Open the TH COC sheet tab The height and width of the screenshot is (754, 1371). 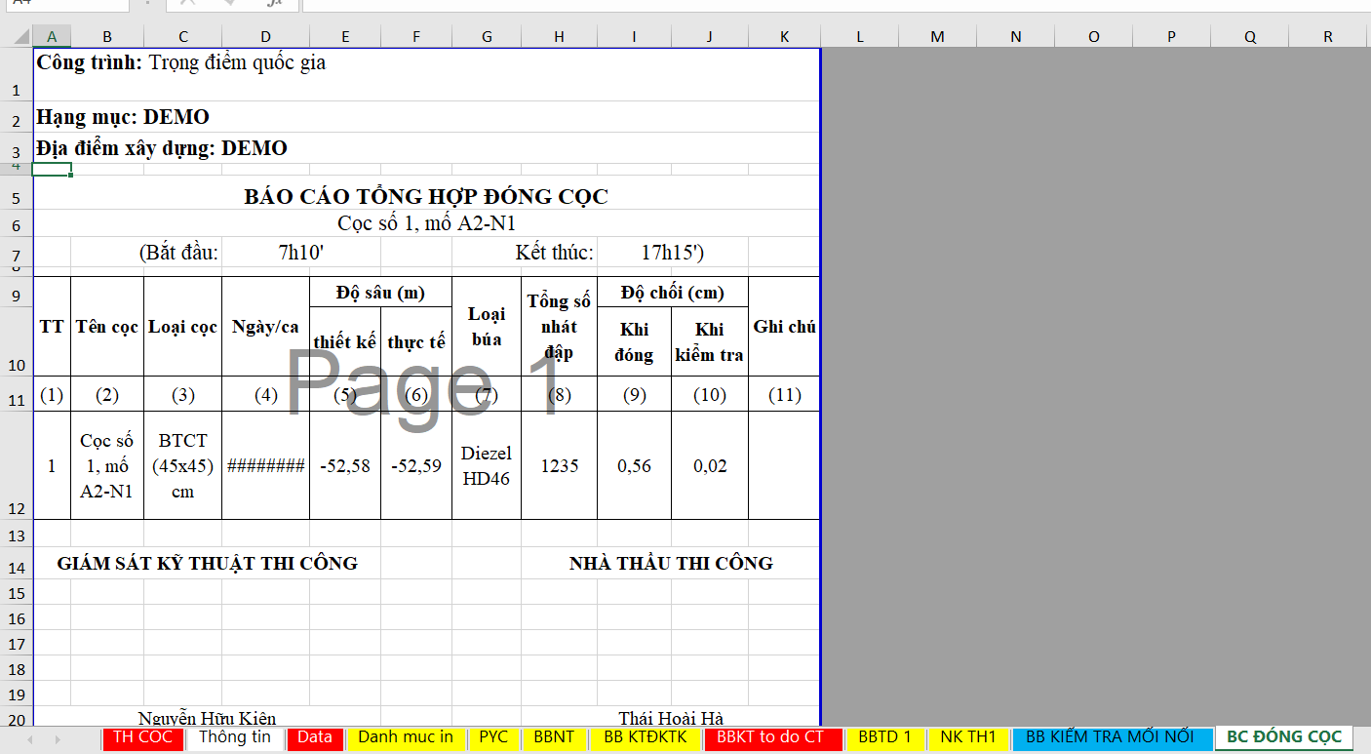click(142, 737)
